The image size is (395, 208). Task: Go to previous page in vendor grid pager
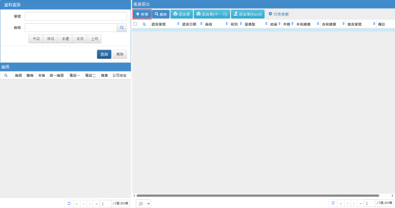click(x=83, y=204)
